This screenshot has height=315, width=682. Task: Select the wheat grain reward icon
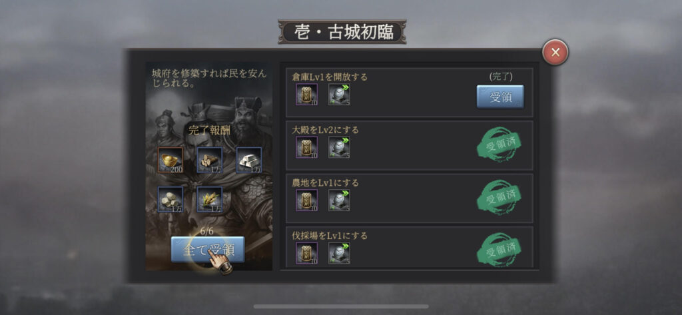(210, 199)
